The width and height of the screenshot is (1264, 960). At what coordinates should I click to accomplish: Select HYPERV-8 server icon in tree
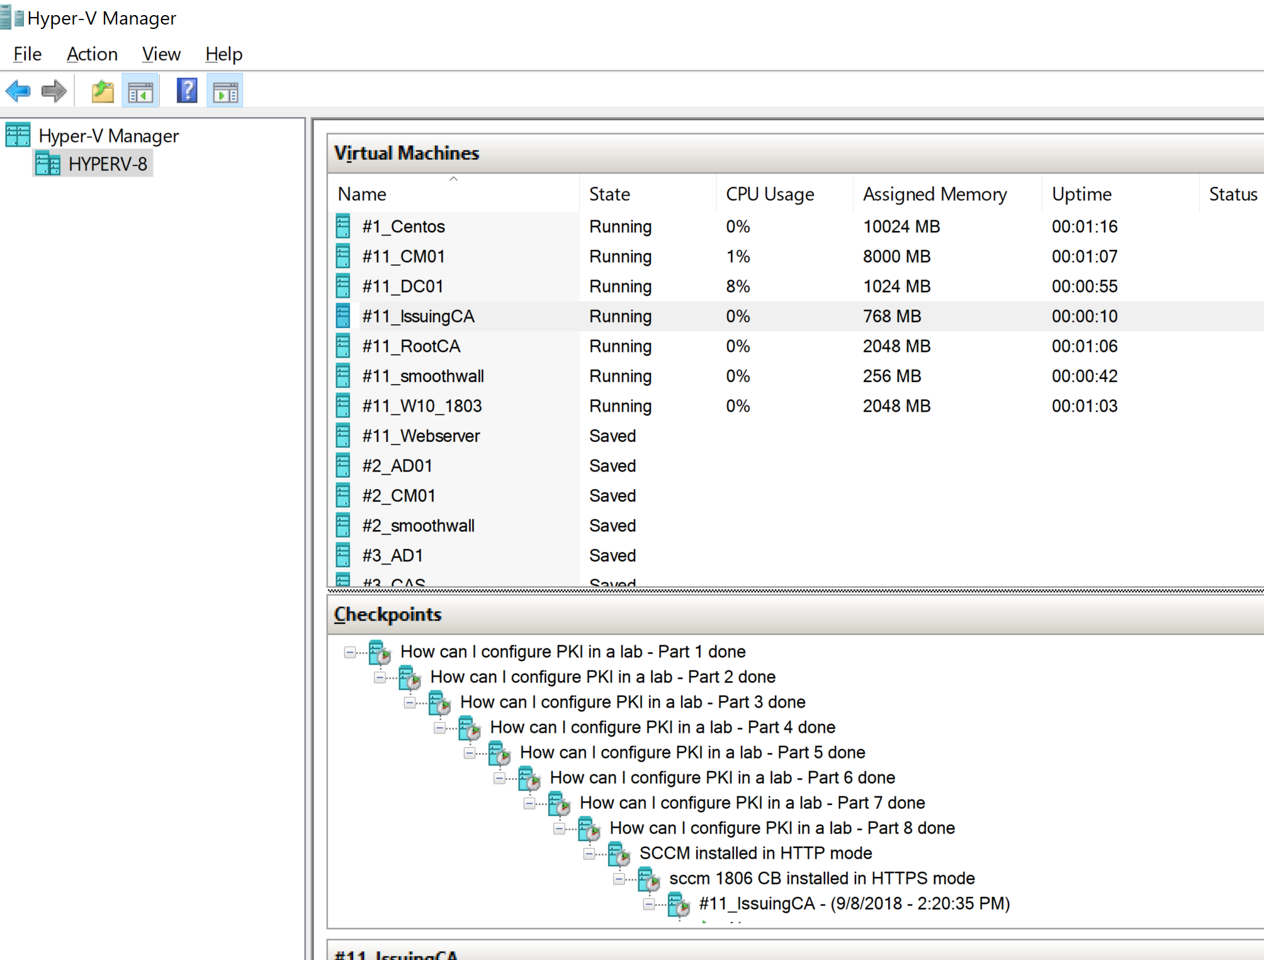[x=48, y=164]
